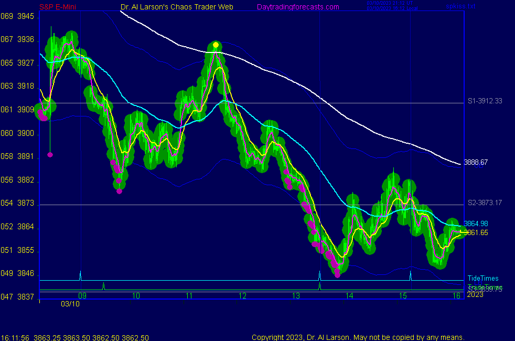Click the spkiss.txt file name
Image resolution: width=515 pixels, height=341 pixels.
[x=460, y=6]
